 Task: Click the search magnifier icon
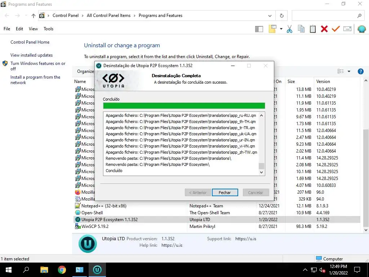pyautogui.click(x=359, y=16)
